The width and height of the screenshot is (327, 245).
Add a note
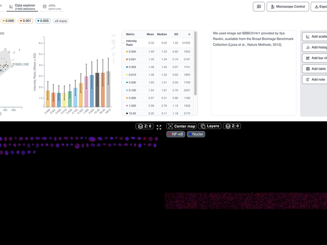(314, 80)
